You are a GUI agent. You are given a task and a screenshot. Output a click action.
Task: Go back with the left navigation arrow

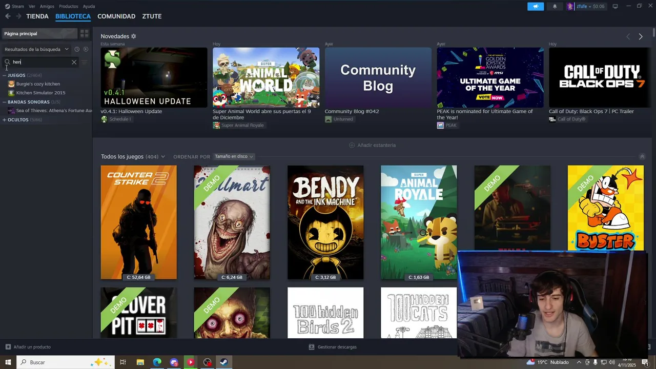pyautogui.click(x=8, y=16)
